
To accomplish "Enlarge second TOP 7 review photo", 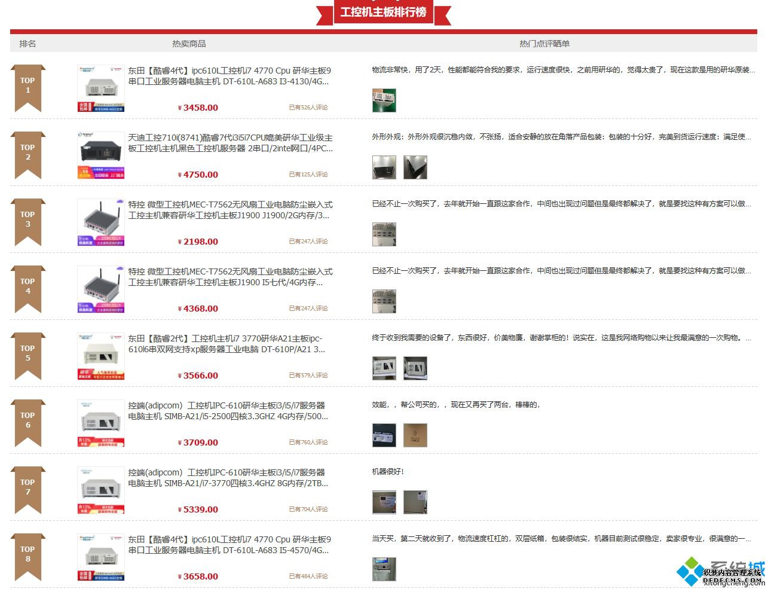I will point(415,502).
